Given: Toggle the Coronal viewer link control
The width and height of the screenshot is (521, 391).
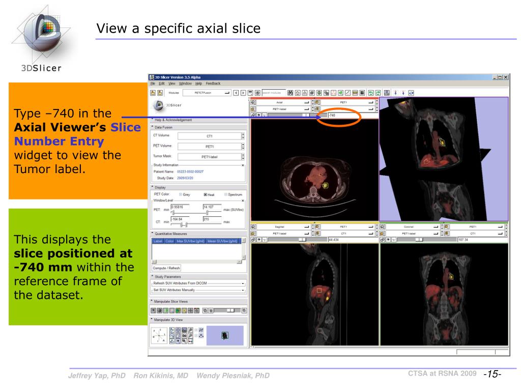Looking at the screenshot, I should tap(383, 239).
